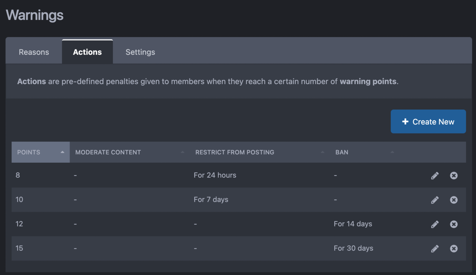Click the Create New button

[428, 122]
